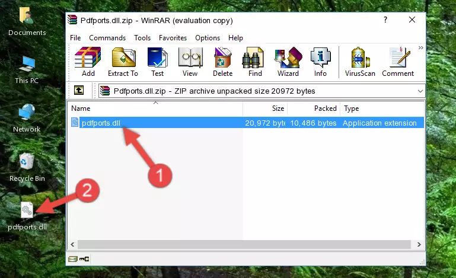Viewport: 456px width, 278px height.
Task: Sort by the Size column
Action: point(265,108)
